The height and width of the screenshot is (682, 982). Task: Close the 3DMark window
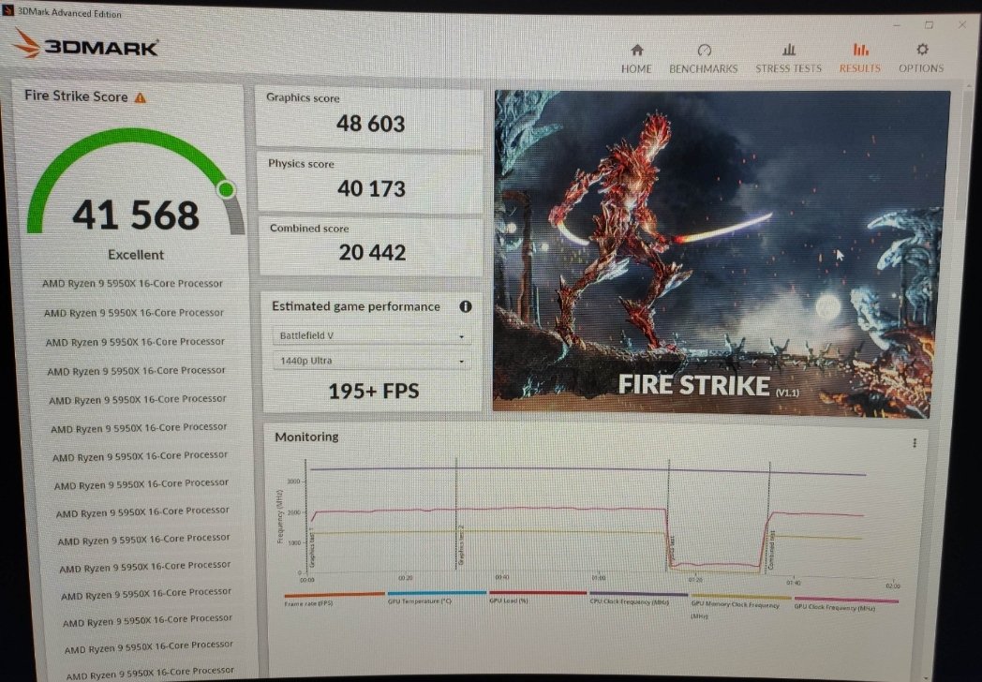[962, 24]
